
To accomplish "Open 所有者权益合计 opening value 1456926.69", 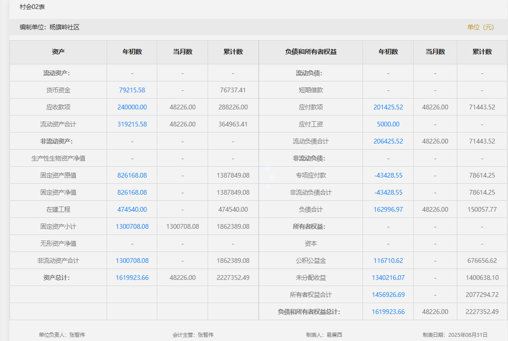I will pyautogui.click(x=388, y=295).
